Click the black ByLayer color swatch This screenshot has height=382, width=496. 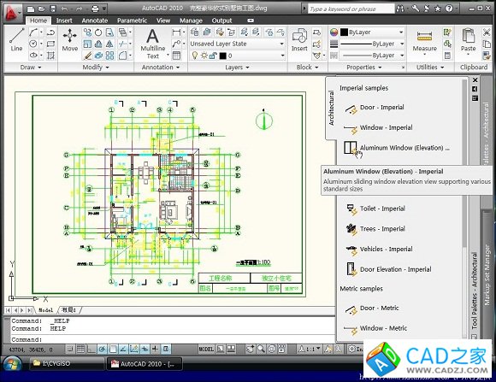[344, 32]
